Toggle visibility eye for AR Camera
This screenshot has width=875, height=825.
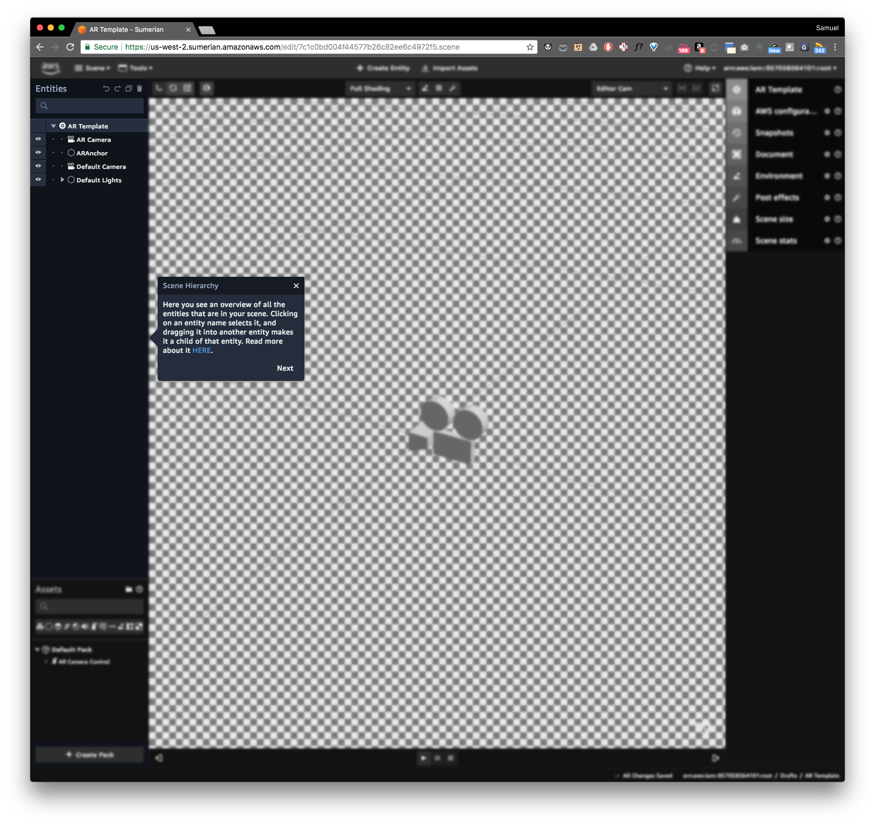38,139
